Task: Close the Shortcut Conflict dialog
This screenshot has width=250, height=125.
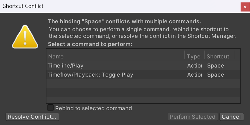Action: point(245,7)
